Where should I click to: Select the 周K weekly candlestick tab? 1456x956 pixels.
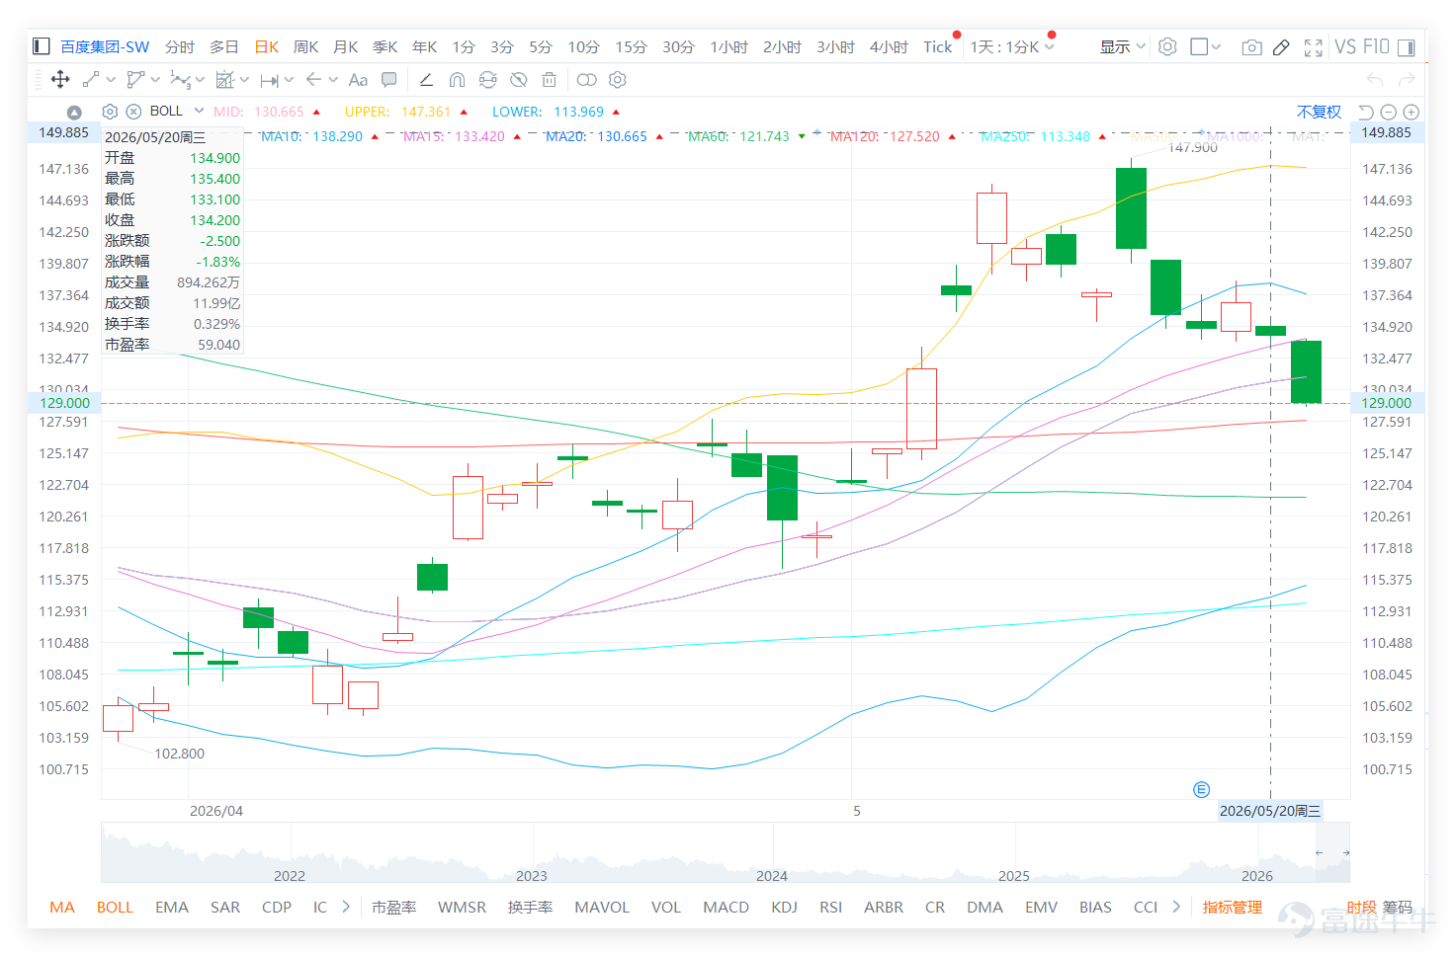(305, 46)
